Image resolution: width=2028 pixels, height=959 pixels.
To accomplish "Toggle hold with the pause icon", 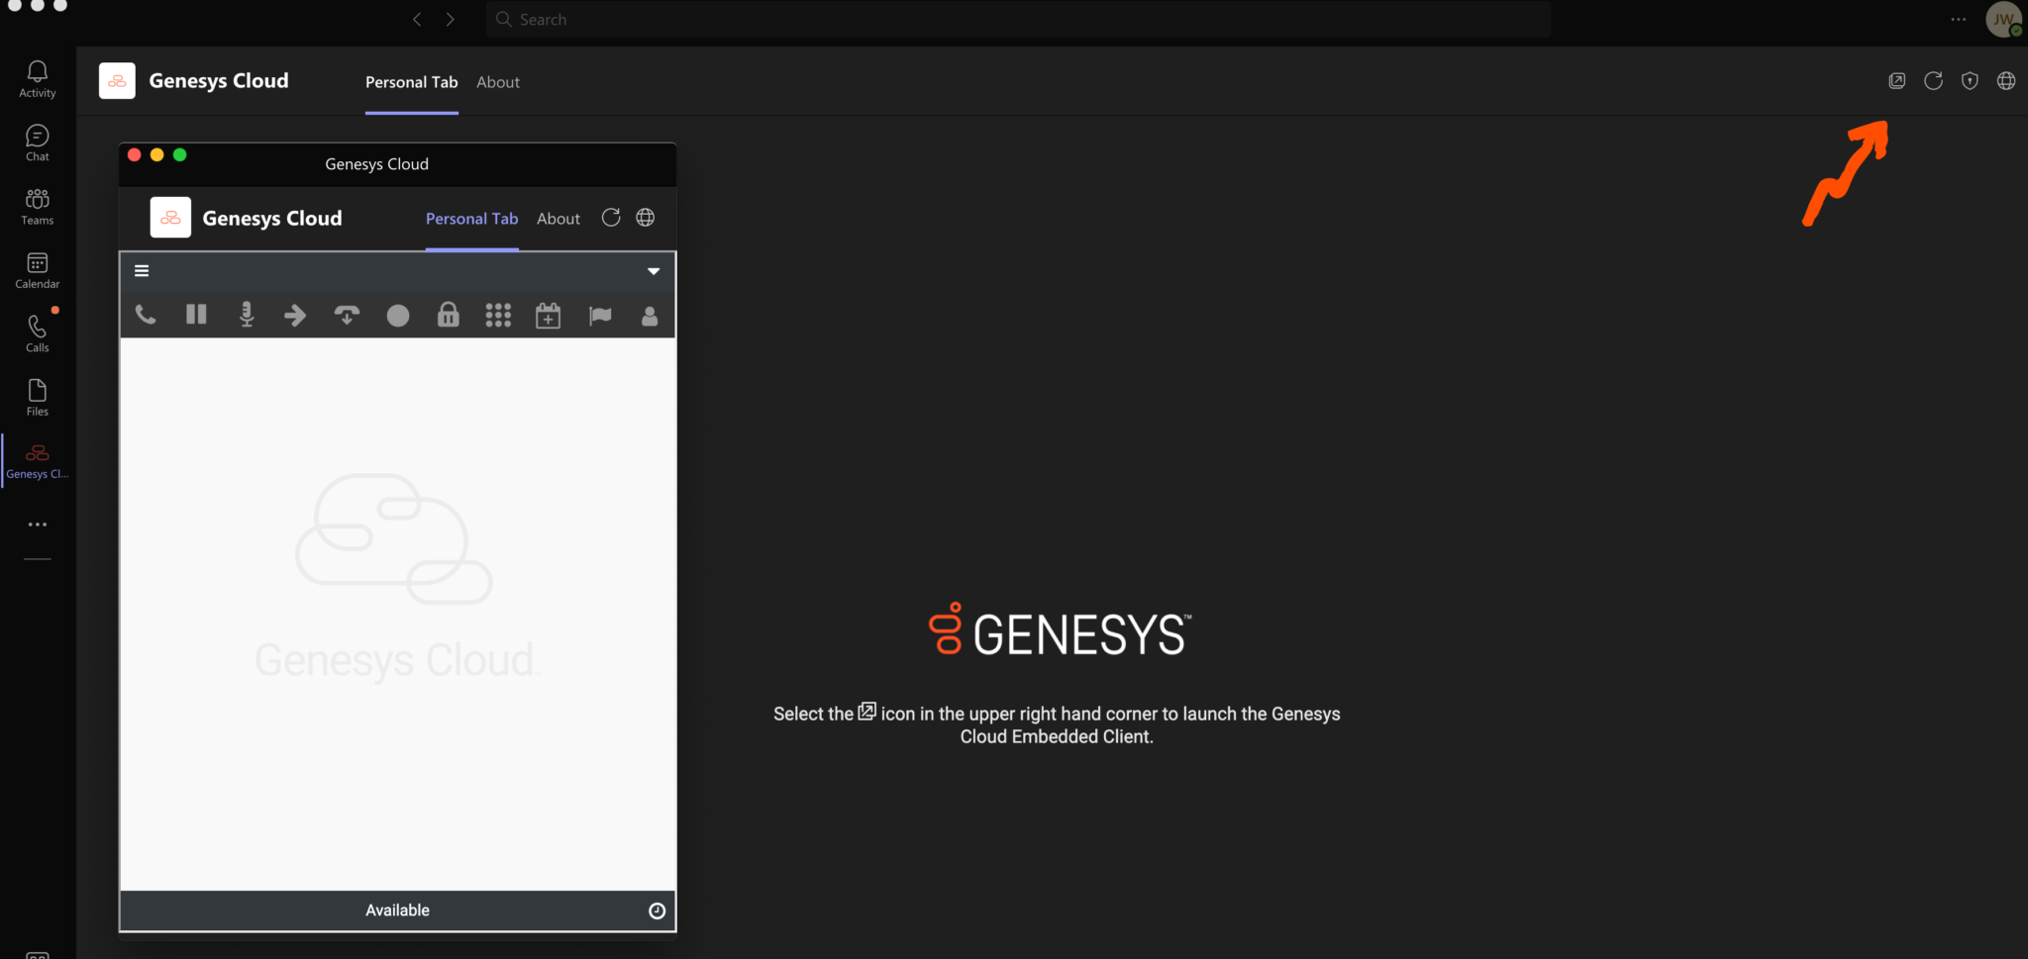I will tap(196, 315).
